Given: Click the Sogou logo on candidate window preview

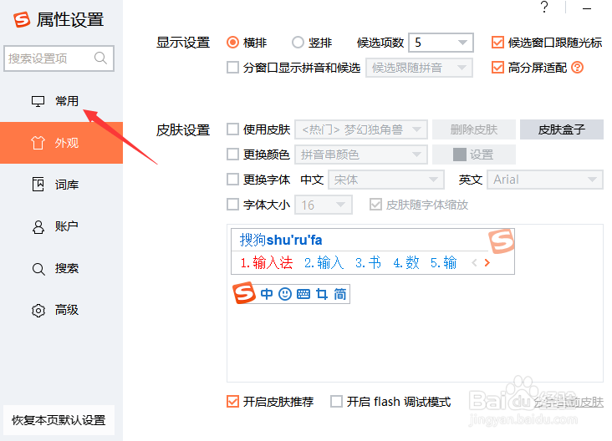Looking at the screenshot, I should 502,241.
